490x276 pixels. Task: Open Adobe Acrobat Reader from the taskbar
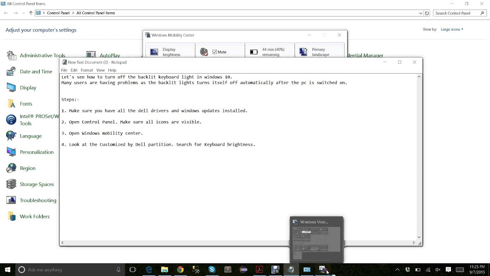pos(259,269)
